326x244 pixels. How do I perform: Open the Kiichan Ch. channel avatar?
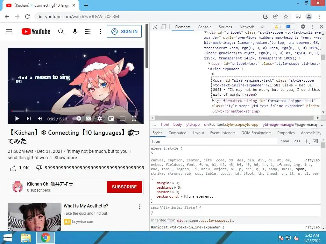18,186
